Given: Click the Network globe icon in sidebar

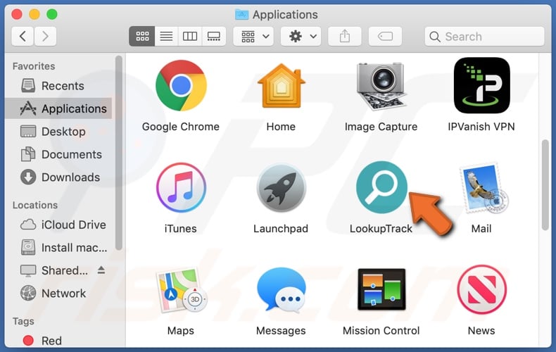Looking at the screenshot, I should pyautogui.click(x=28, y=293).
